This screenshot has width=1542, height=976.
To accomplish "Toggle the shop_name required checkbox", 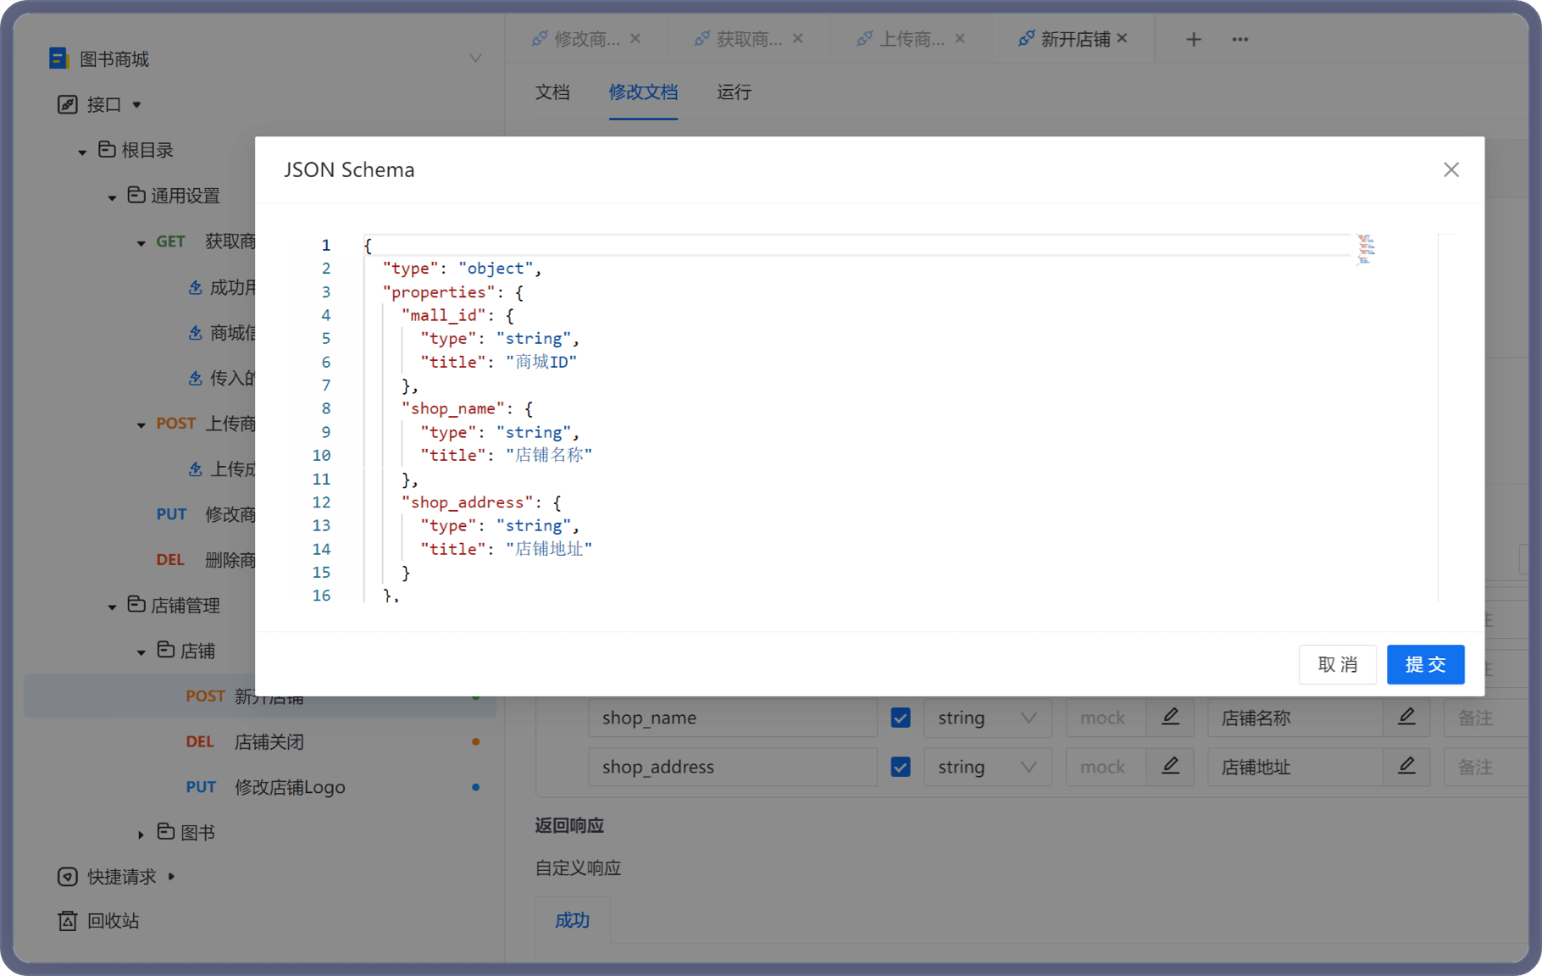I will click(x=901, y=718).
